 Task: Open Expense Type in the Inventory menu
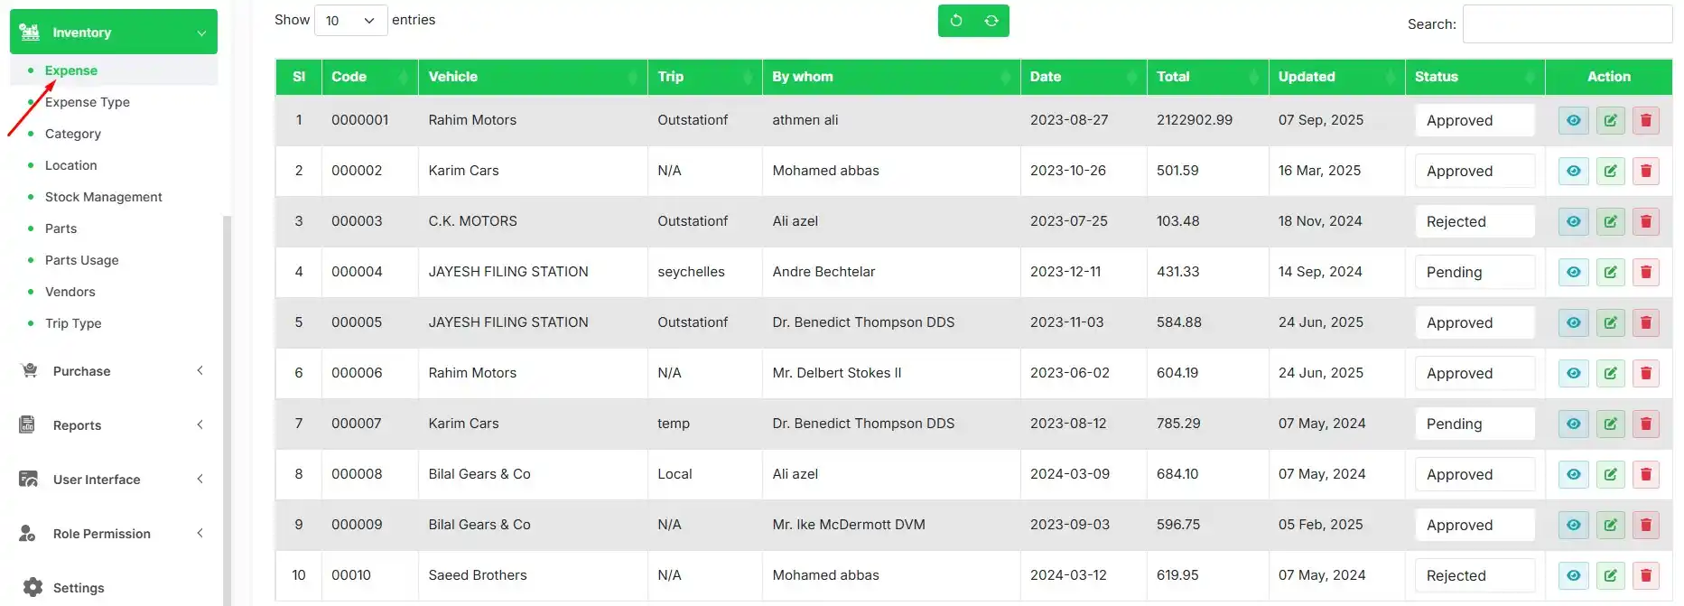click(88, 102)
